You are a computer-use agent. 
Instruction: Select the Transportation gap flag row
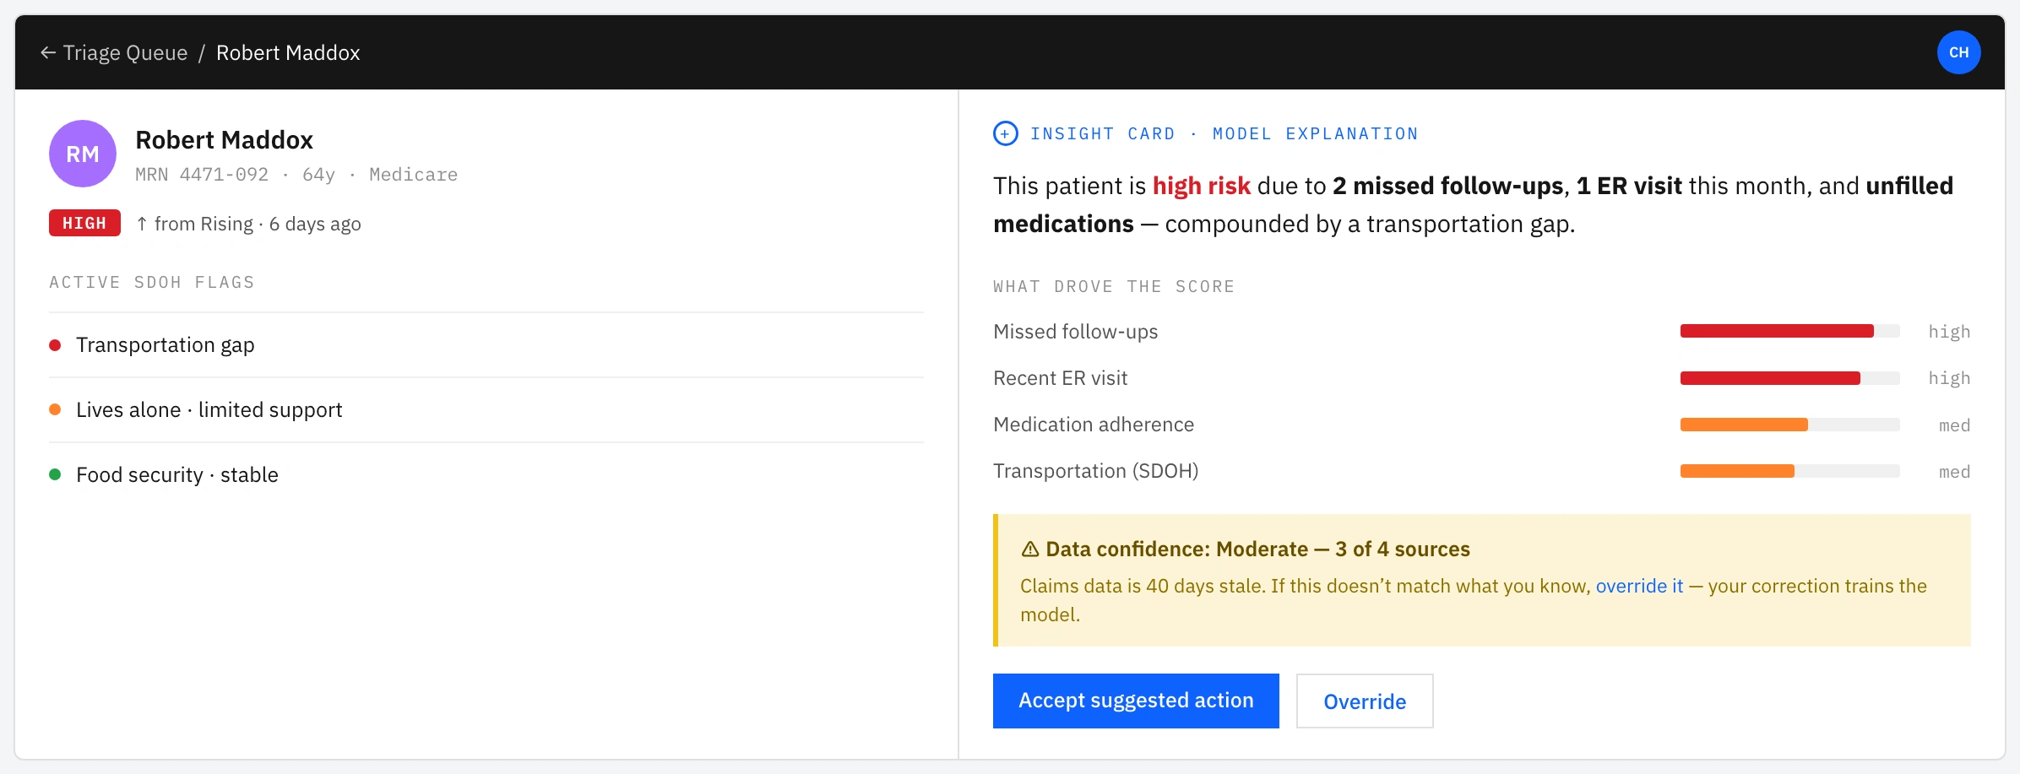[486, 344]
